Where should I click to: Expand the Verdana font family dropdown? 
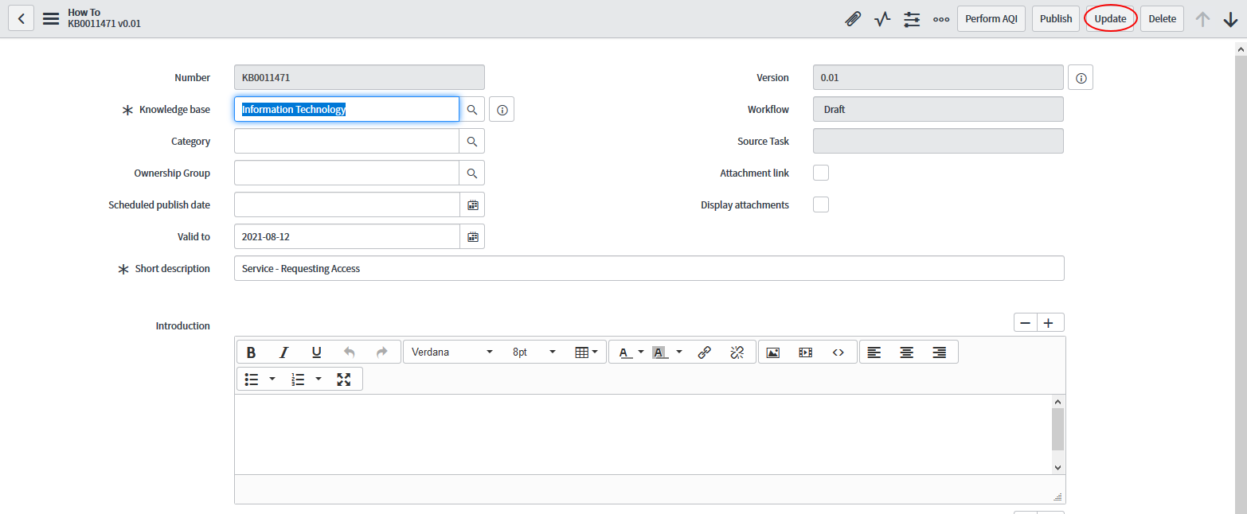coord(451,352)
